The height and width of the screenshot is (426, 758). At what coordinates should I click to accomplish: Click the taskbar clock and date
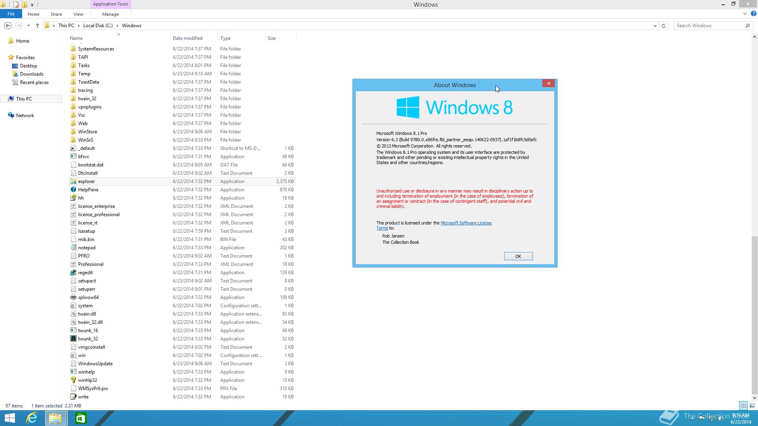pos(741,419)
